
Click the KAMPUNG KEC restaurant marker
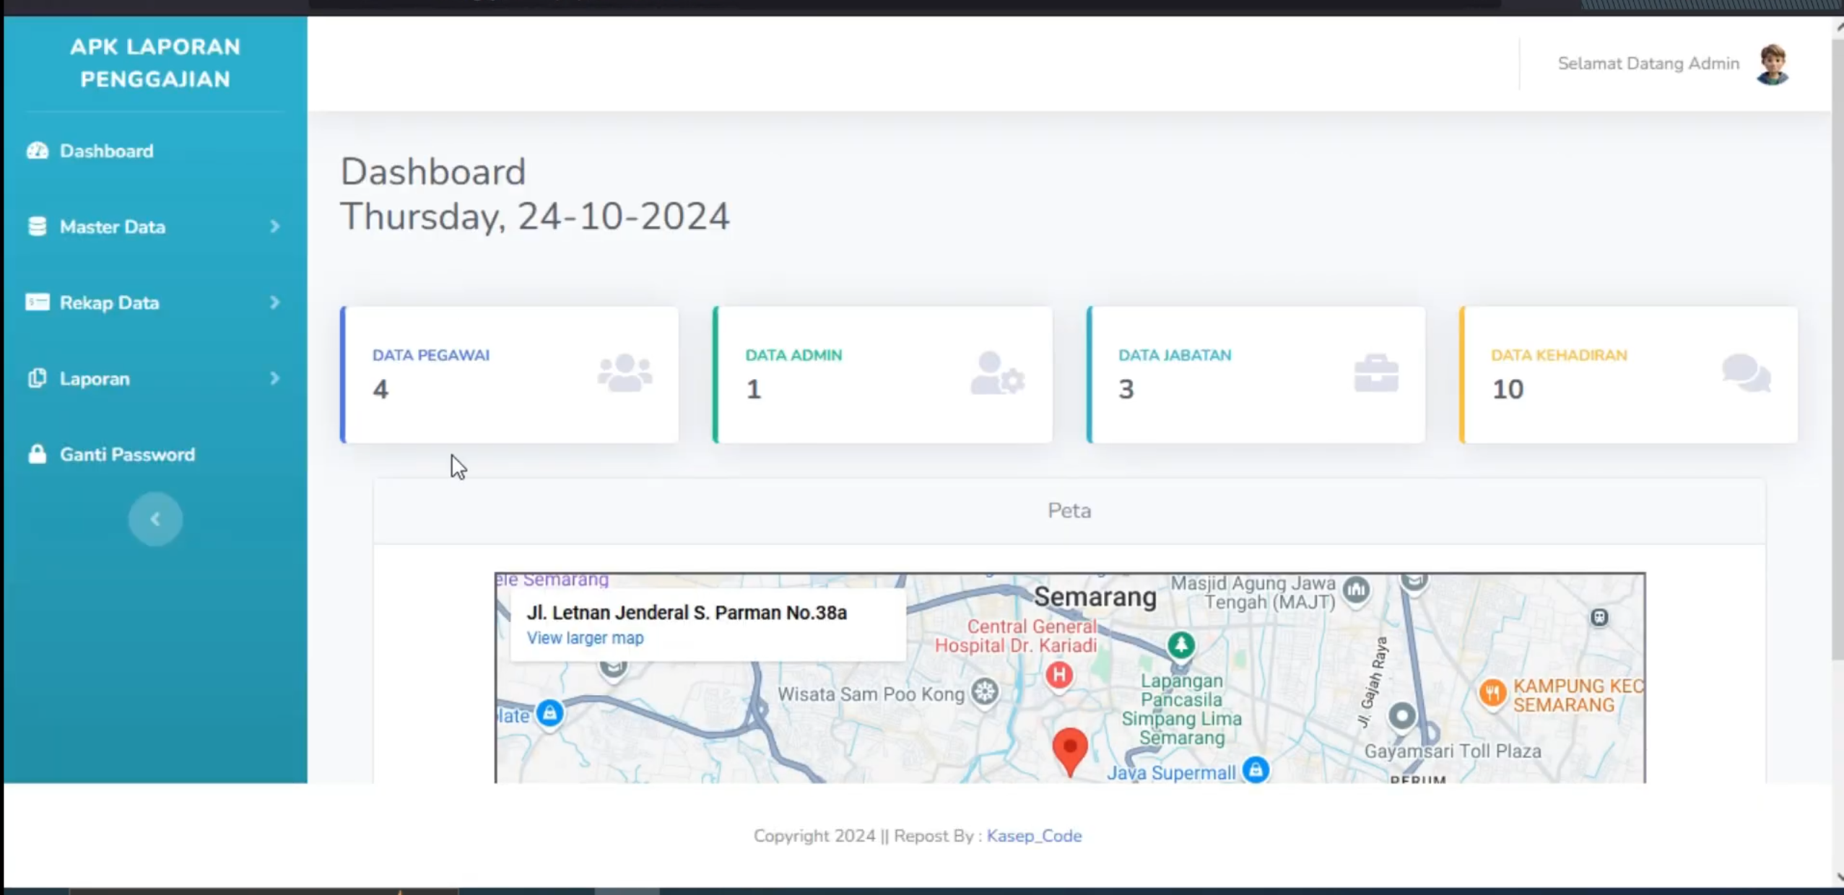(1492, 694)
